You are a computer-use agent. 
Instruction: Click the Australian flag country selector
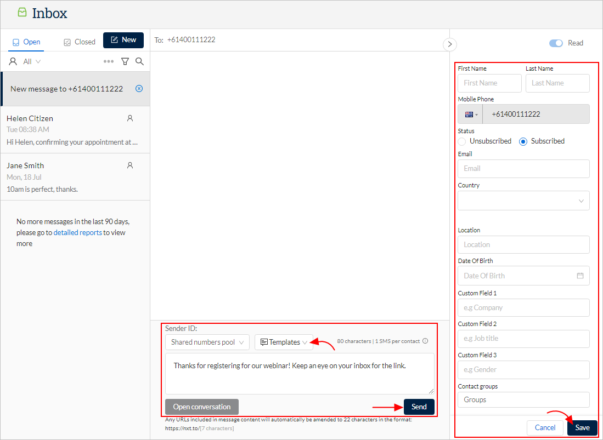click(x=470, y=114)
